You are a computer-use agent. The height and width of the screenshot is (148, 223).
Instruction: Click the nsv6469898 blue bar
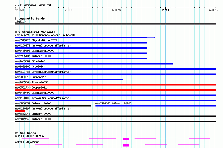pos(81,53)
